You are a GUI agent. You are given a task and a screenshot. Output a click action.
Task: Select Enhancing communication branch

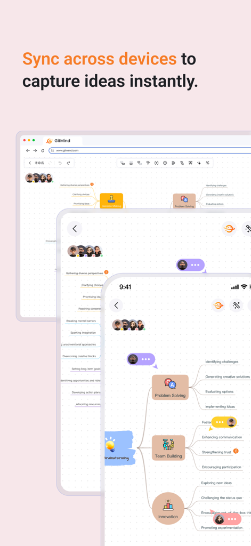tap(222, 437)
